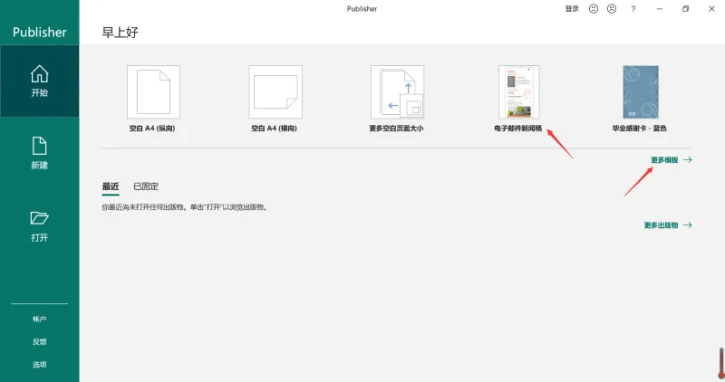Viewport: 725px width, 382px height.
Task: Open 选项 in the sidebar
Action: (x=39, y=365)
